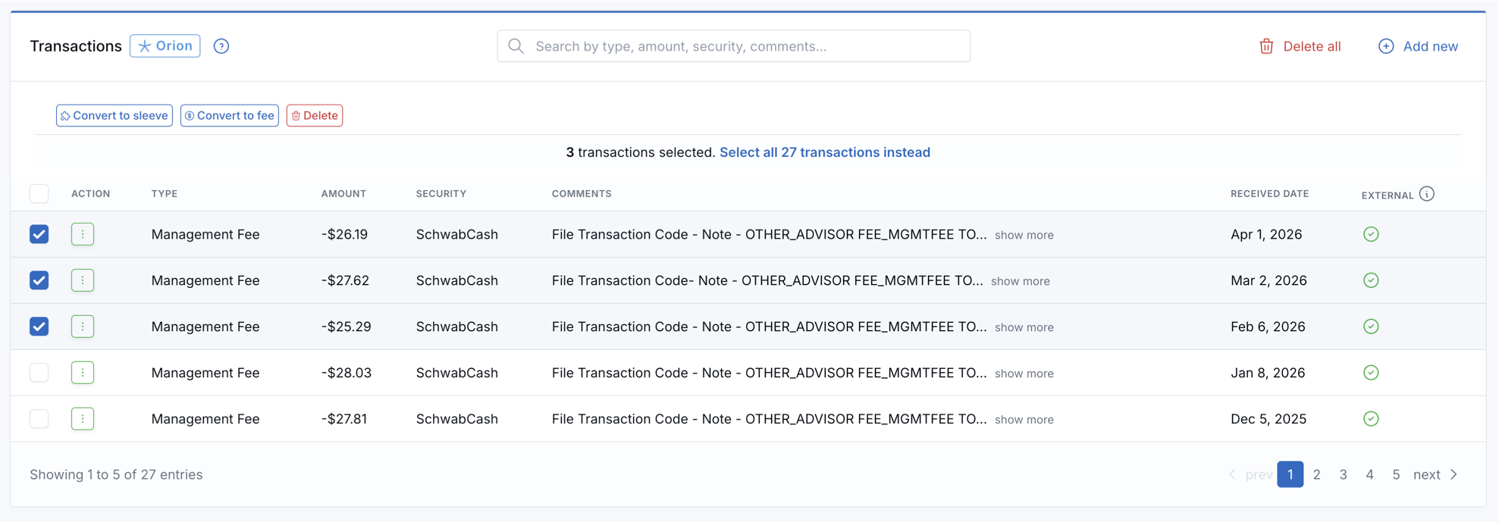The image size is (1499, 522).
Task: Click the external check icon for Dec 5, 2025
Action: tap(1371, 419)
